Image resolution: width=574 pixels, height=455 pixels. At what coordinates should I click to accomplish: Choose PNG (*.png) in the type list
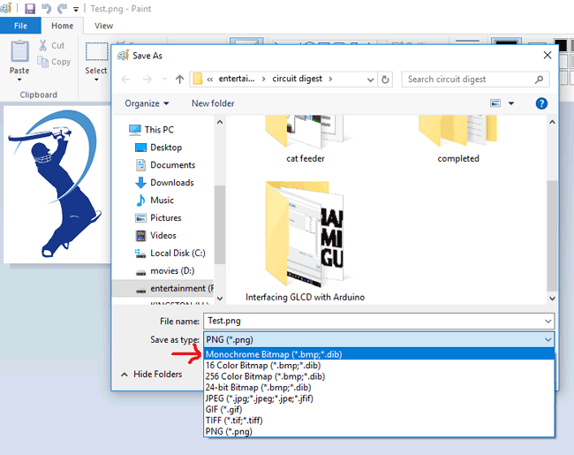379,431
